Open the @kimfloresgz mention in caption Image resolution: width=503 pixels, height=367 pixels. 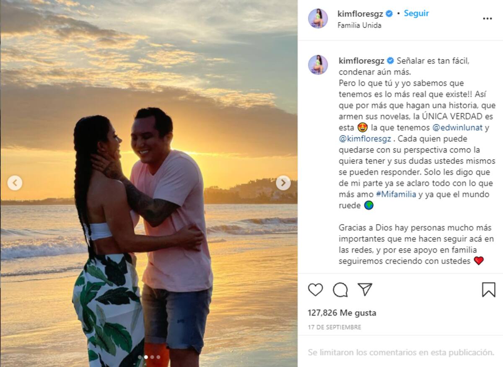(364, 139)
